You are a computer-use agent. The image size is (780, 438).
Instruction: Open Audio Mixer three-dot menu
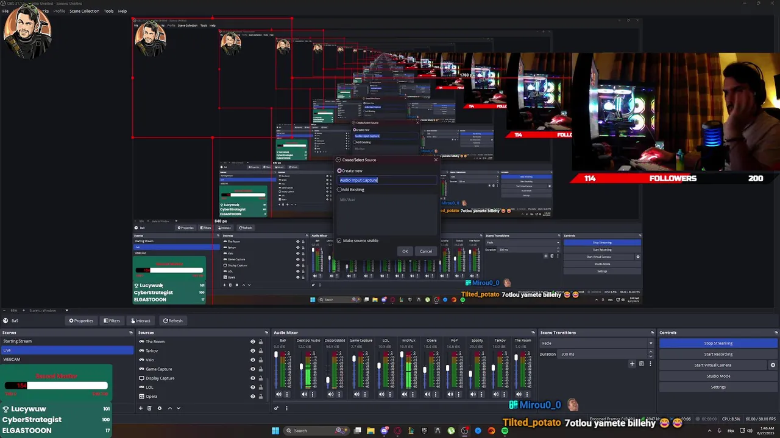tap(286, 408)
